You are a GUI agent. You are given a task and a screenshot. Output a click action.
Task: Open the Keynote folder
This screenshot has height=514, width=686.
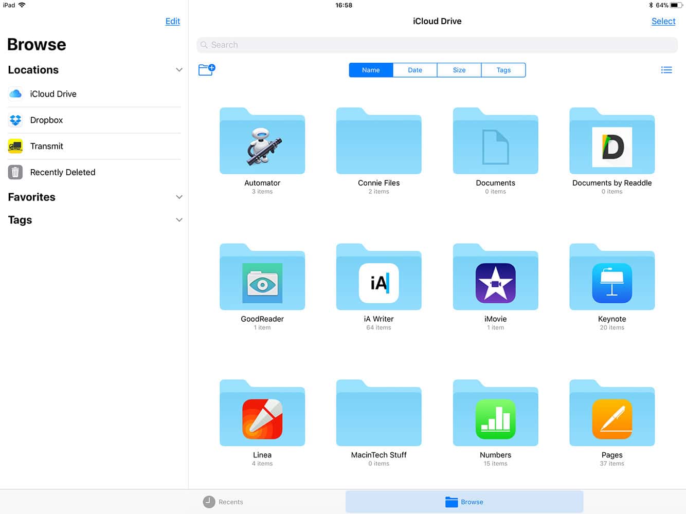(612, 277)
